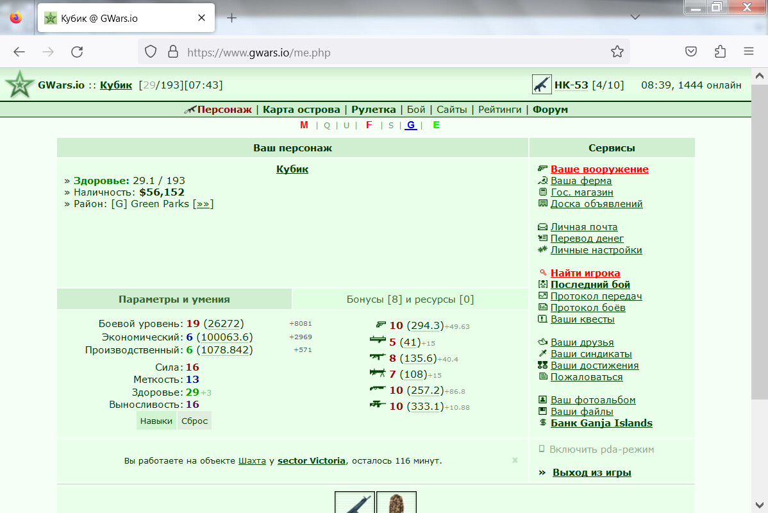The height and width of the screenshot is (513, 768).
Task: Click the Навыки button
Action: (156, 421)
